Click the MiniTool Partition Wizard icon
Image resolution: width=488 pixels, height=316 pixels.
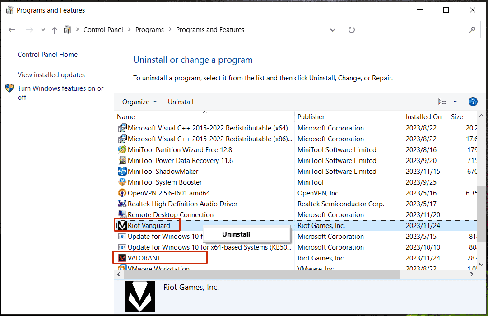point(122,149)
